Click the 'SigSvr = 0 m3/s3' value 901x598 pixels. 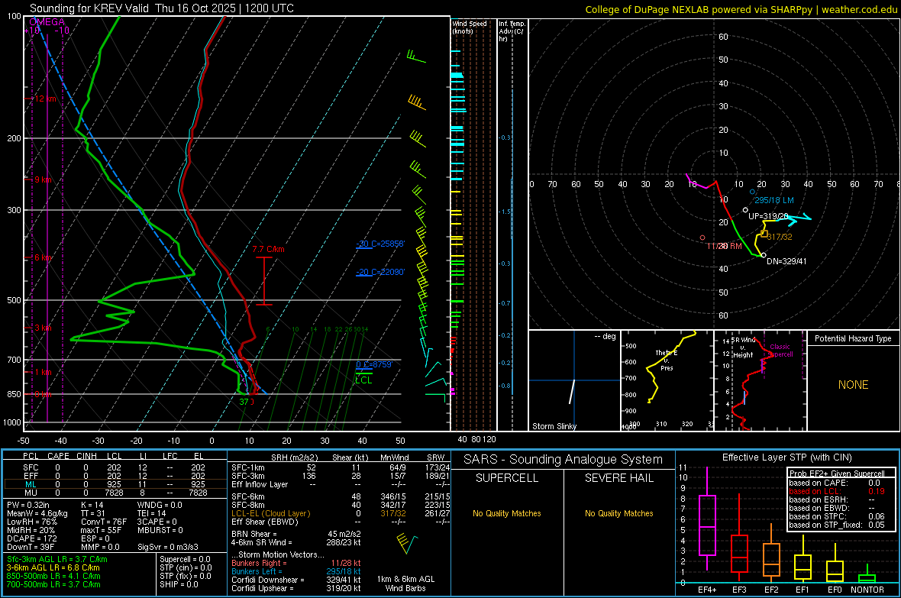click(168, 547)
